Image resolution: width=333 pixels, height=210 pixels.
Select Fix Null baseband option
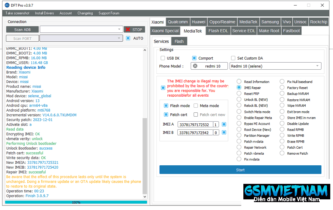282,81
